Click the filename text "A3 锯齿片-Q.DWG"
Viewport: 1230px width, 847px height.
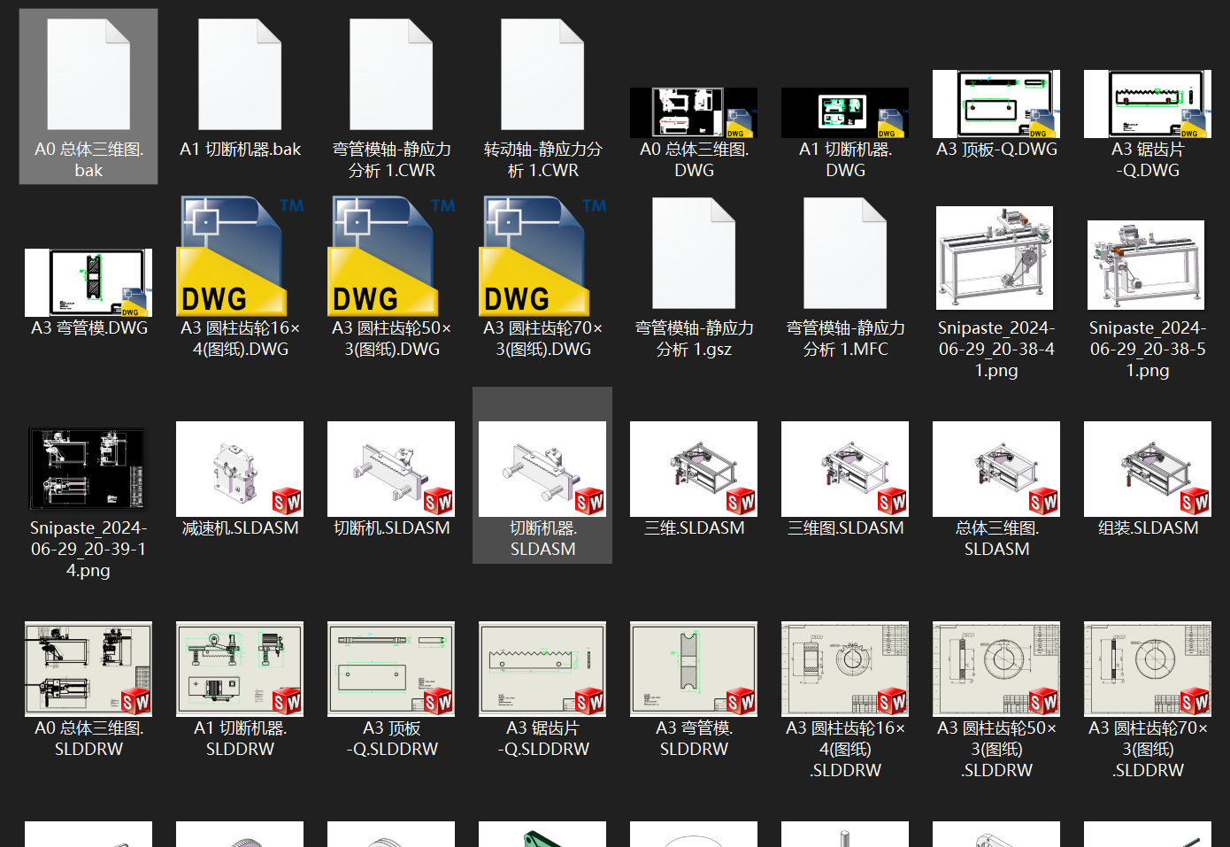pos(1148,160)
